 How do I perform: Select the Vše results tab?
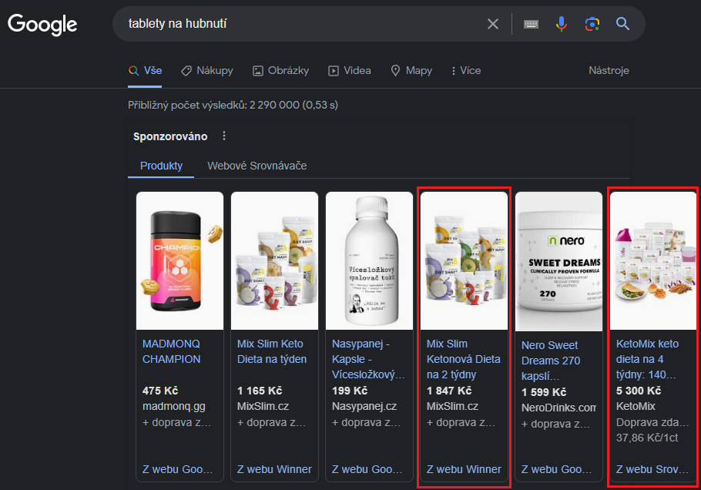pos(146,71)
